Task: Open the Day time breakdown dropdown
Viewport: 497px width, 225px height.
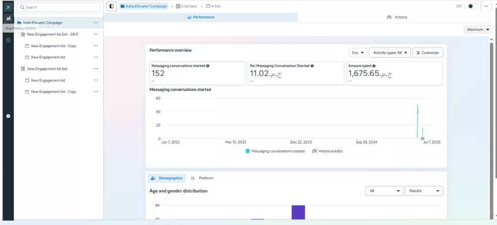Action: [358, 53]
